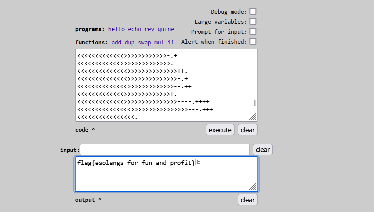Viewport: 374px width, 212px height.
Task: Insert the swap function snippet
Action: (x=144, y=42)
